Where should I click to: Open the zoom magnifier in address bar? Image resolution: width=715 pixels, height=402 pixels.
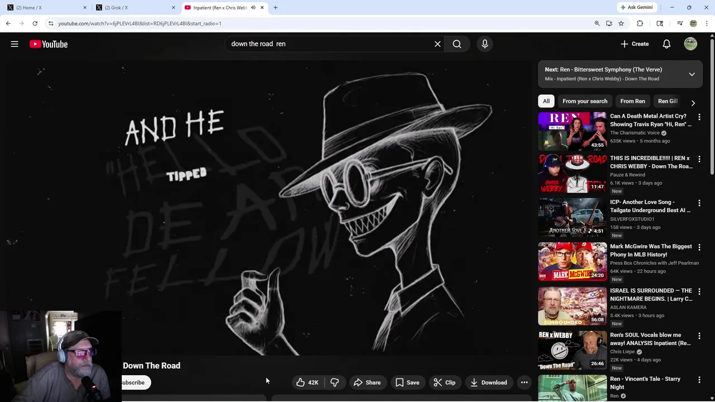point(597,23)
